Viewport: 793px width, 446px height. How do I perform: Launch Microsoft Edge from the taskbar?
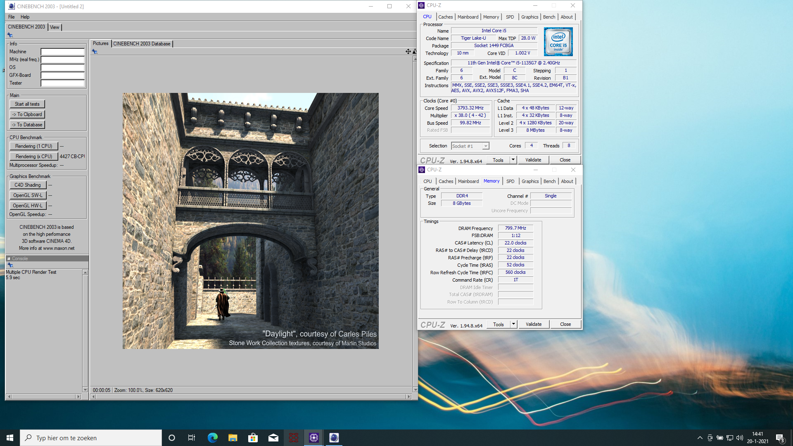coord(212,438)
